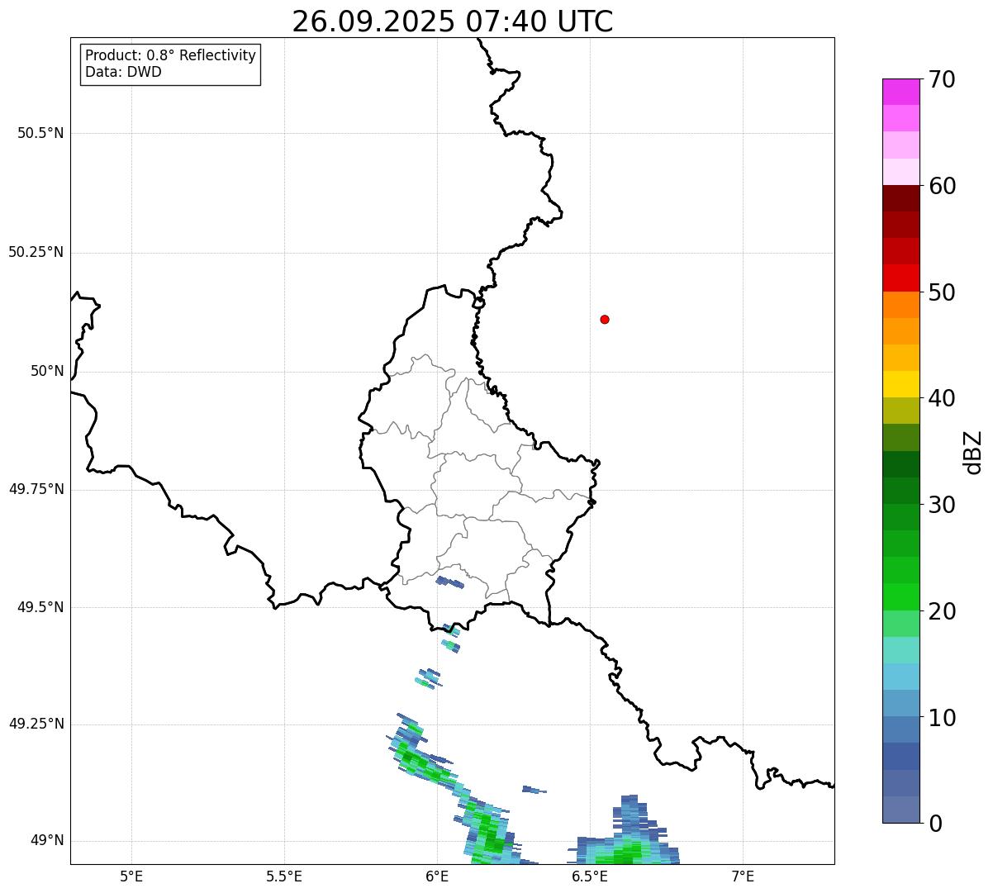Click the colorbar tick label 10
Viewport: 993px width, 893px height.
click(942, 718)
